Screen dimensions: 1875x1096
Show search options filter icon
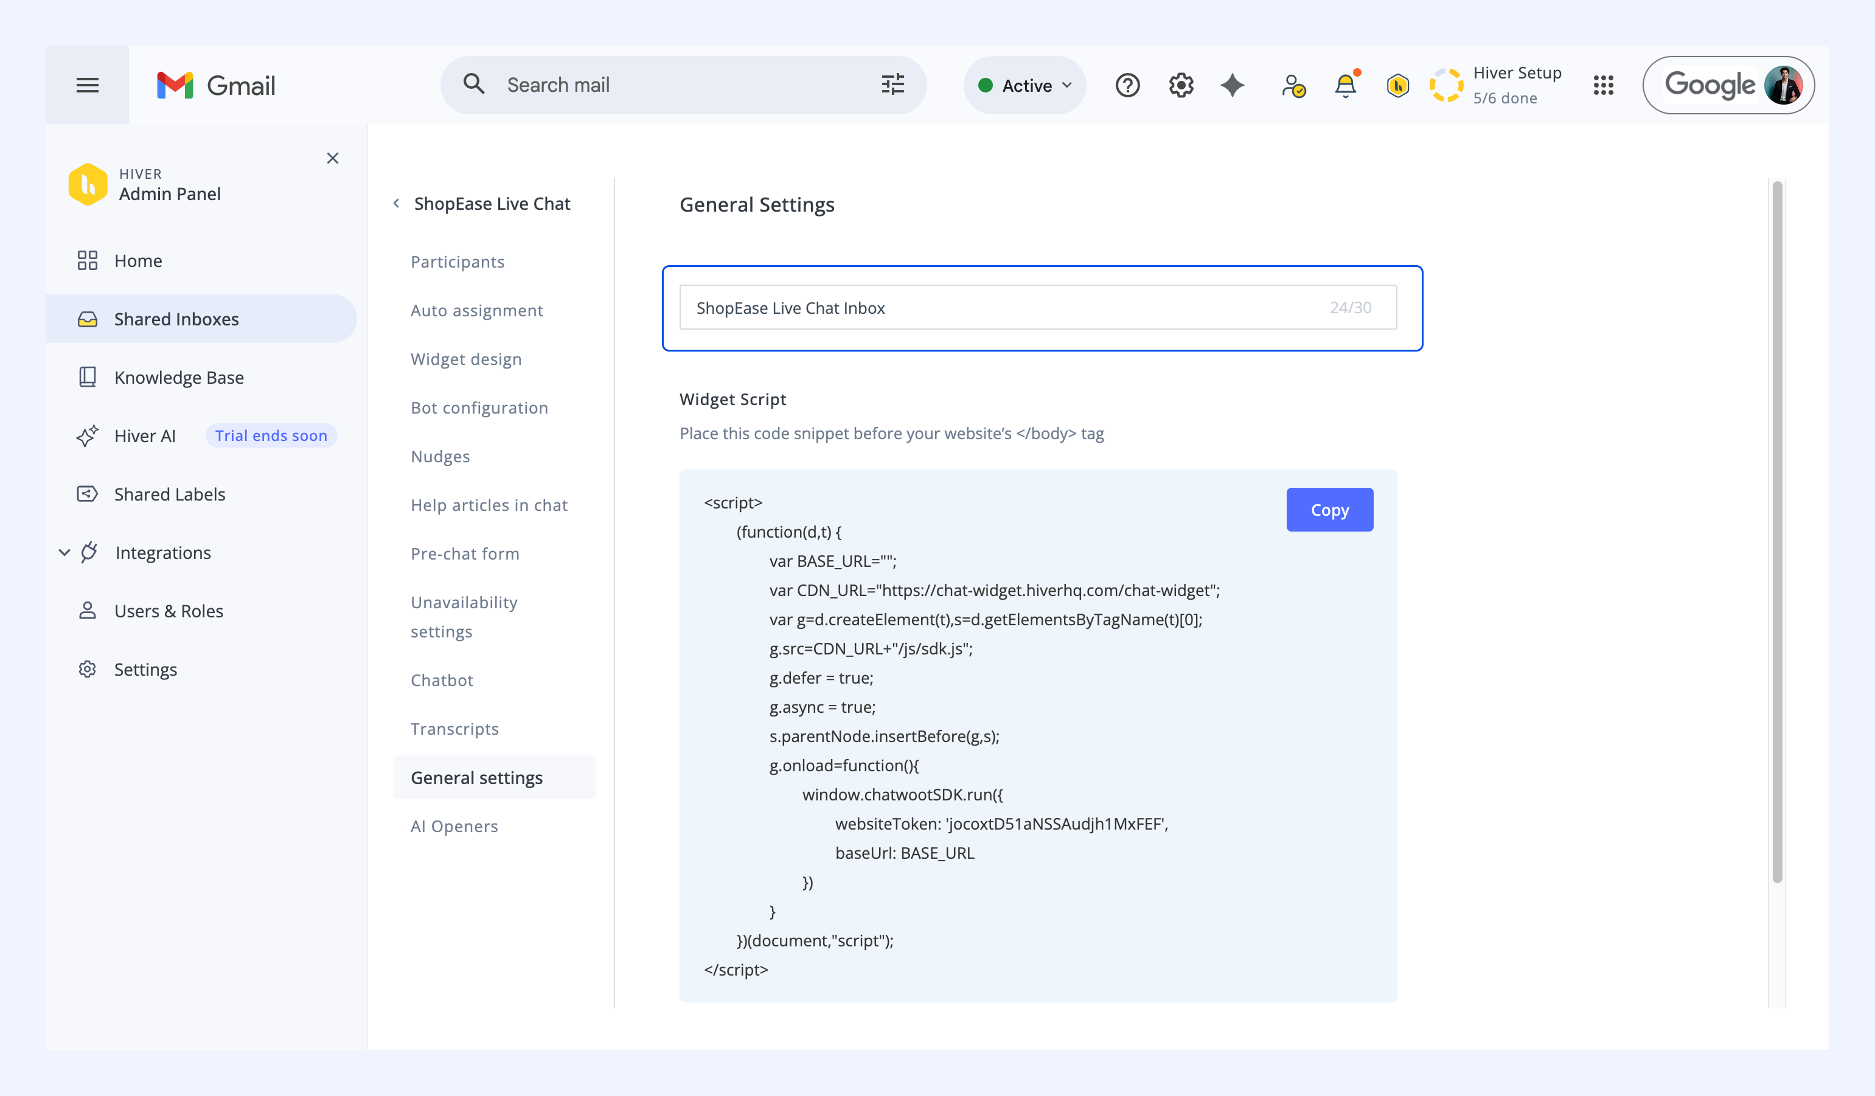[892, 84]
